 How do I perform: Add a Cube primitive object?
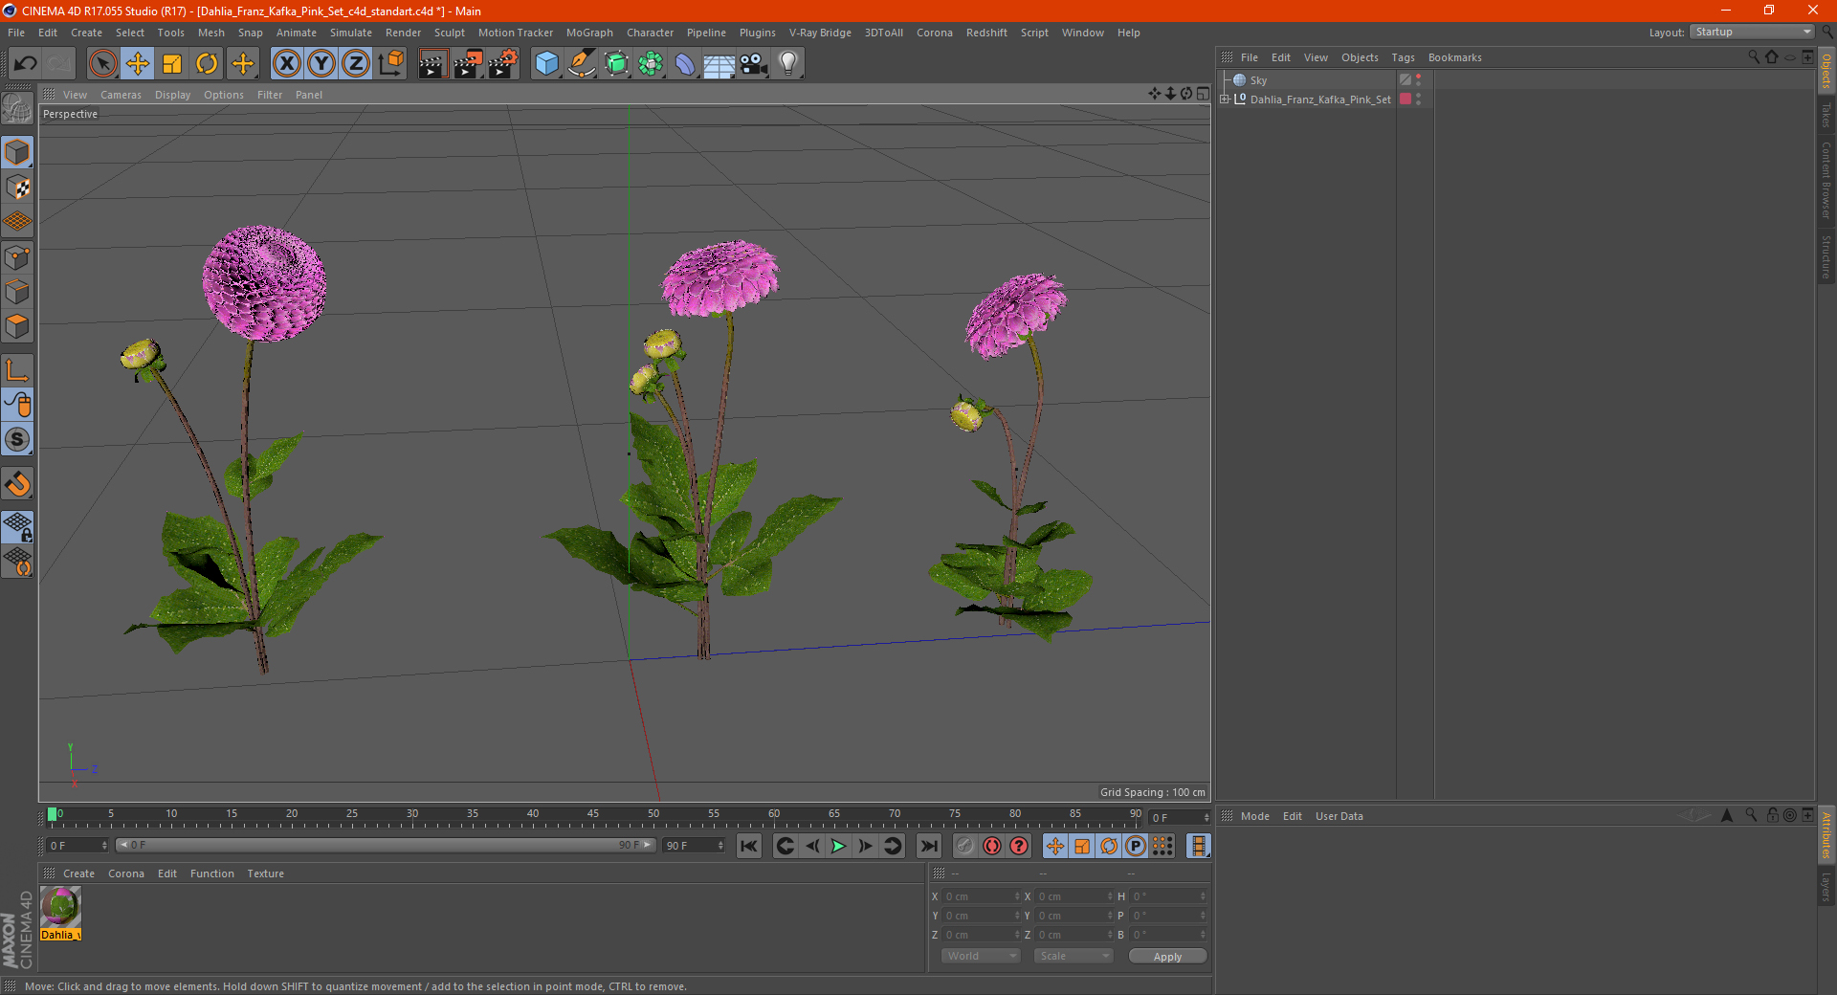tap(546, 64)
